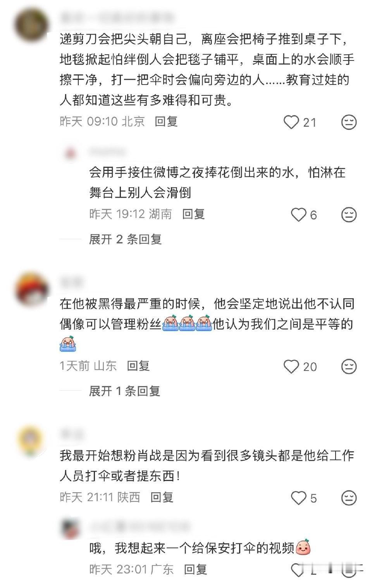Reply to the 昨天 23:01 广东 comment
372x581 pixels.
click(196, 569)
